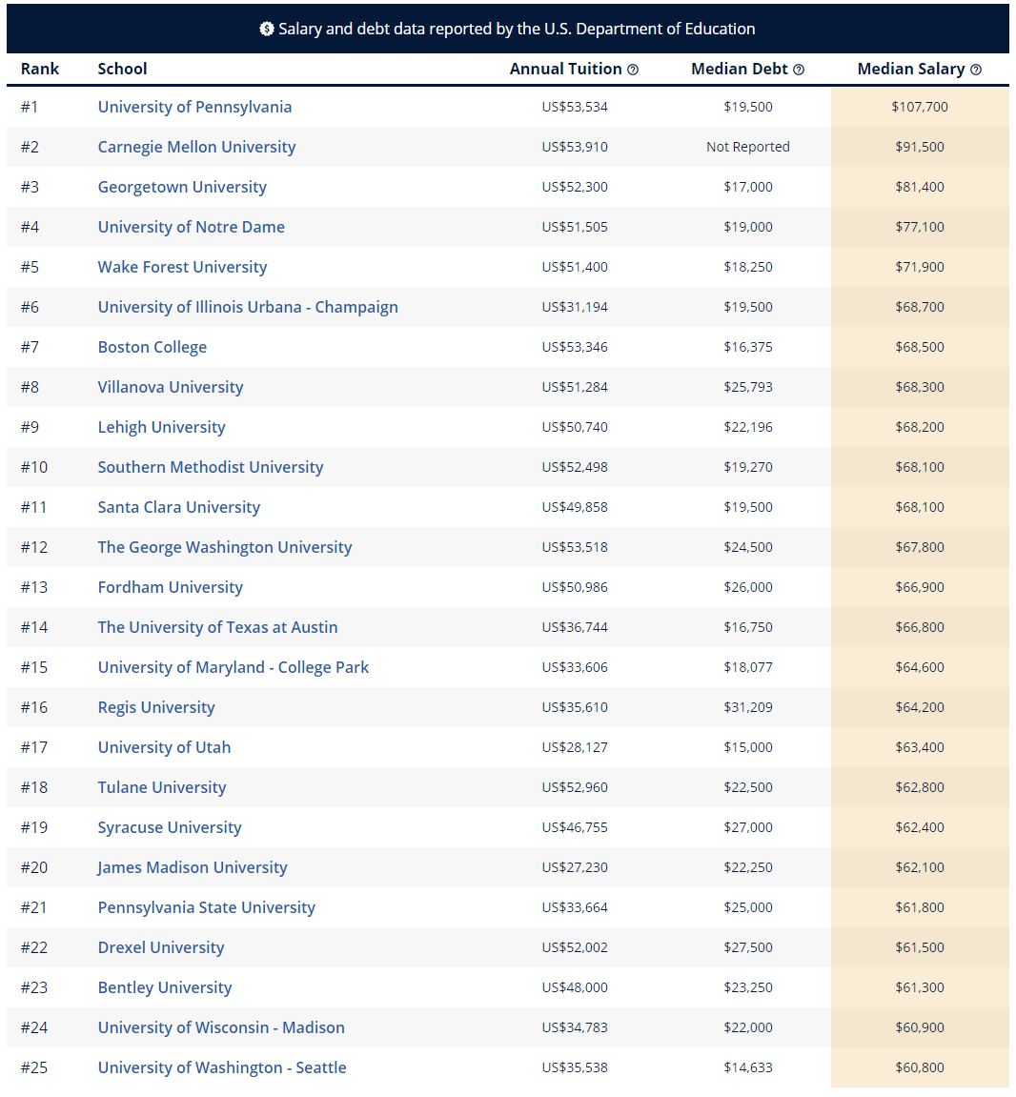Click the $14,633 median debt cell
Image resolution: width=1016 pixels, height=1097 pixels.
pyautogui.click(x=748, y=1067)
